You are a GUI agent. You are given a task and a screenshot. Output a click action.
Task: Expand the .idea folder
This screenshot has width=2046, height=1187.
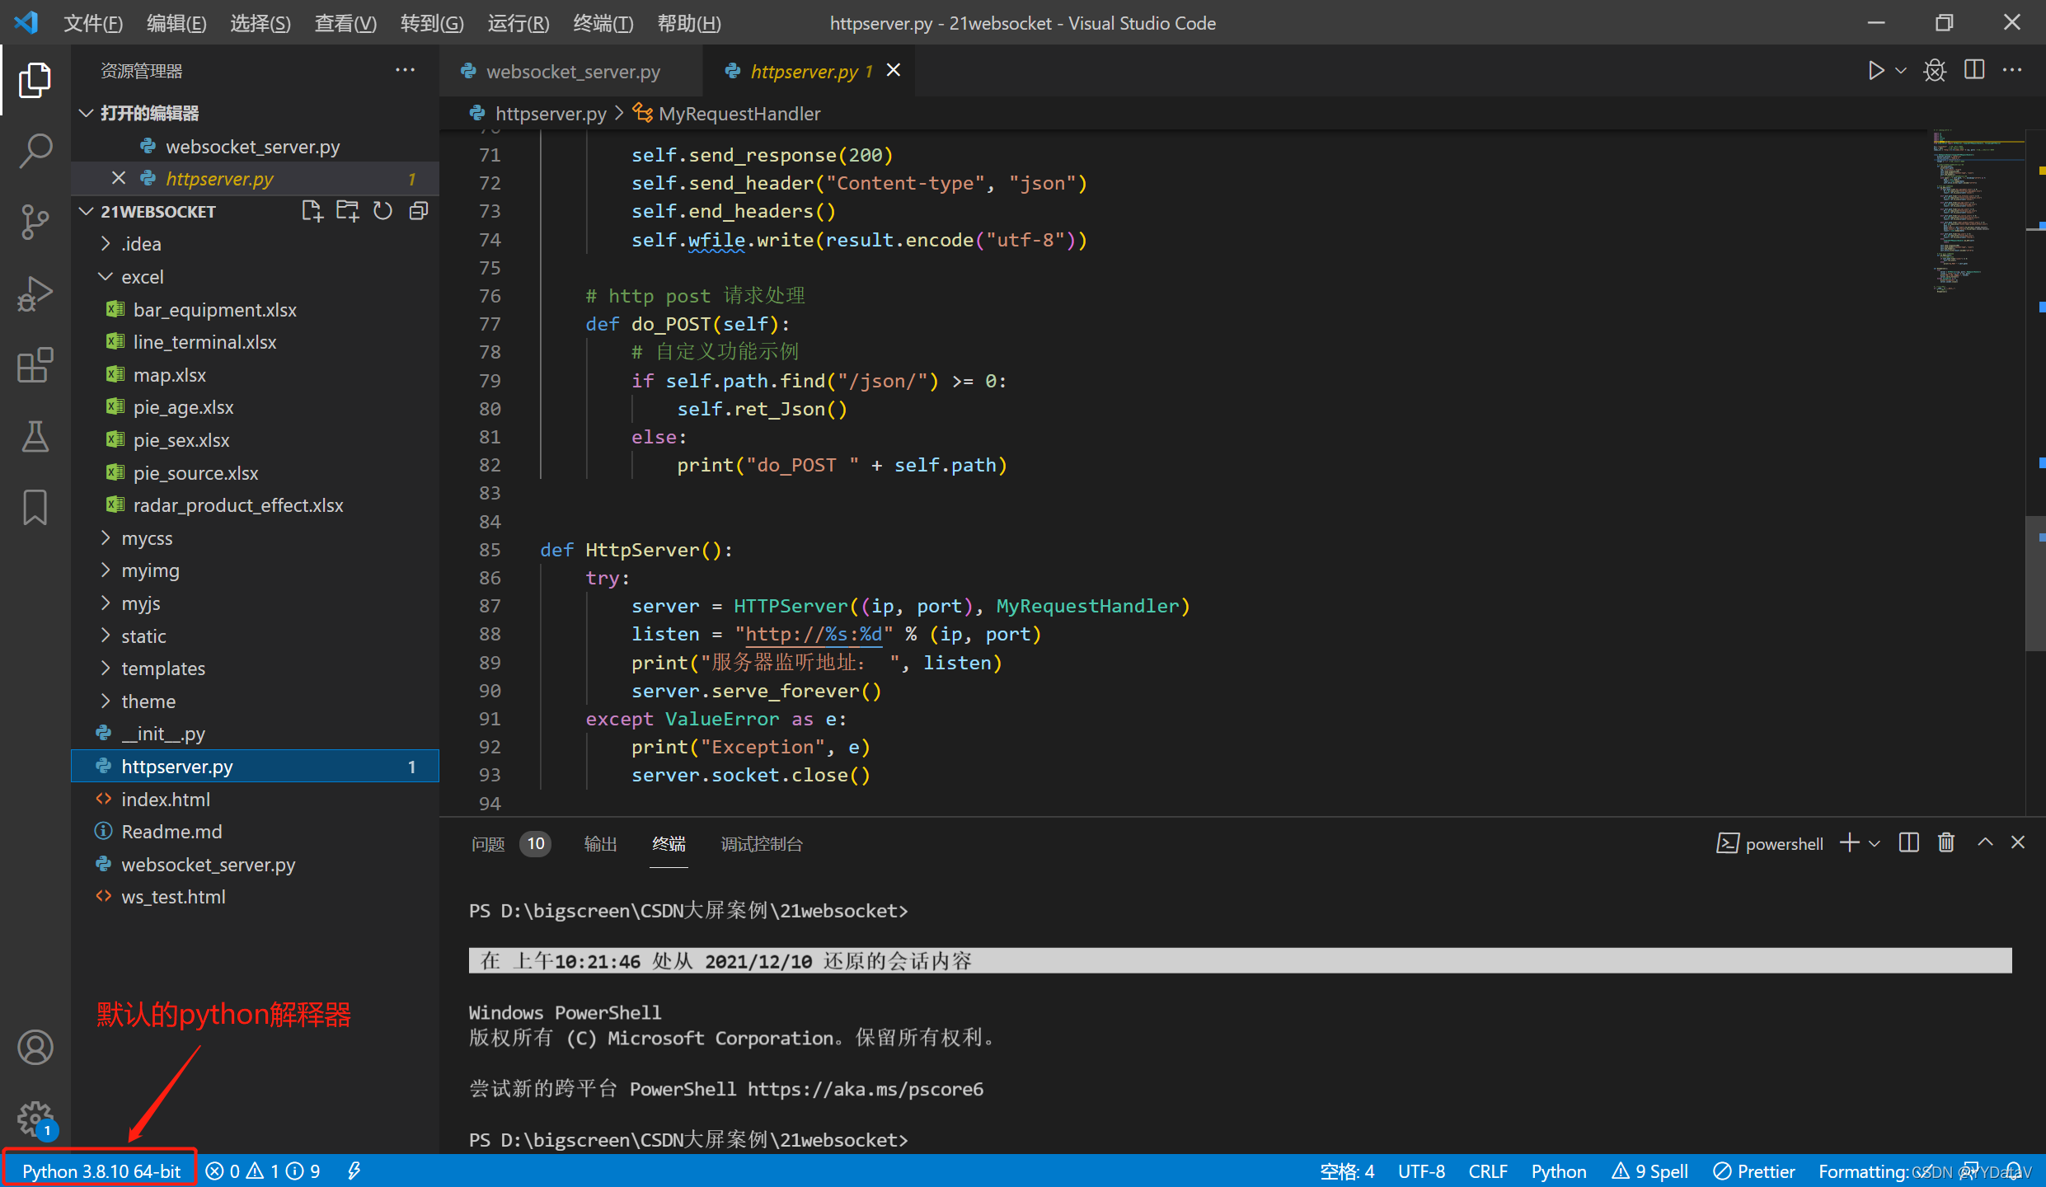pyautogui.click(x=106, y=244)
